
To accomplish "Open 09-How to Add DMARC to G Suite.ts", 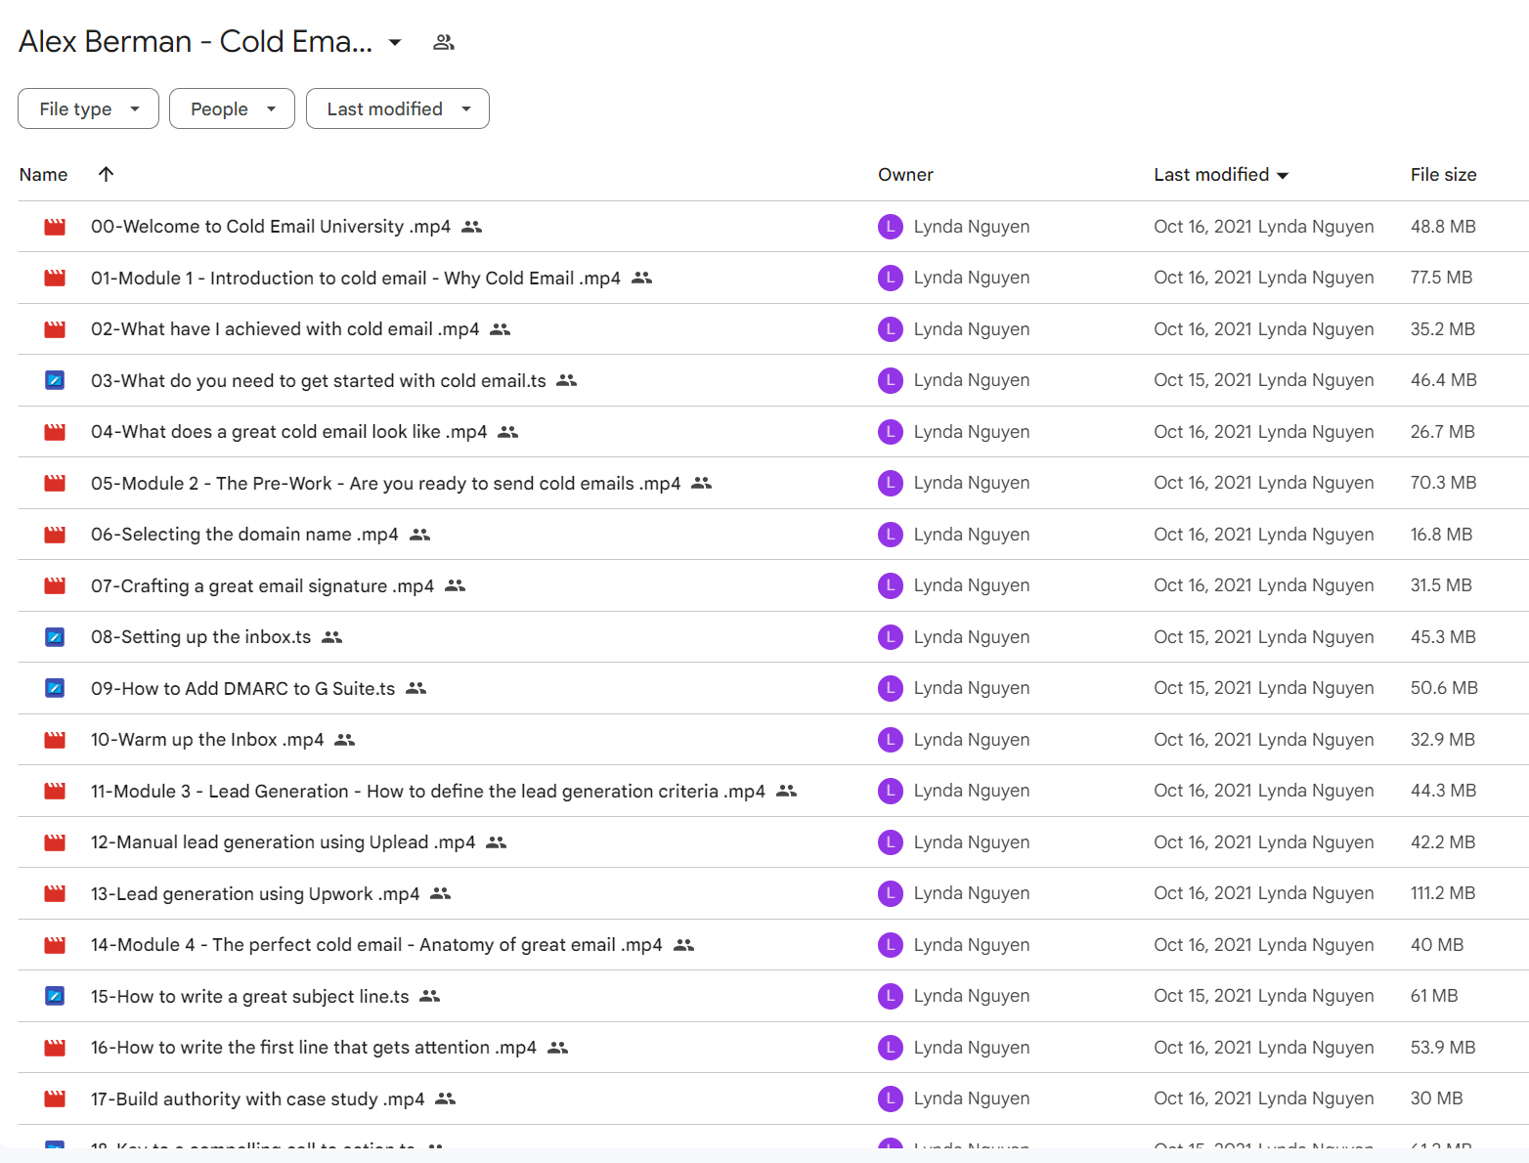I will coord(242,688).
